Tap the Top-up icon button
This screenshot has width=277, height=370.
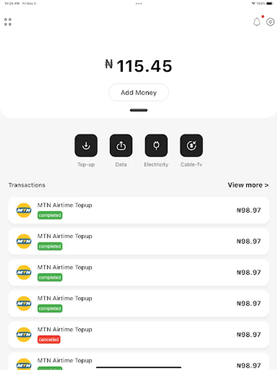86,146
